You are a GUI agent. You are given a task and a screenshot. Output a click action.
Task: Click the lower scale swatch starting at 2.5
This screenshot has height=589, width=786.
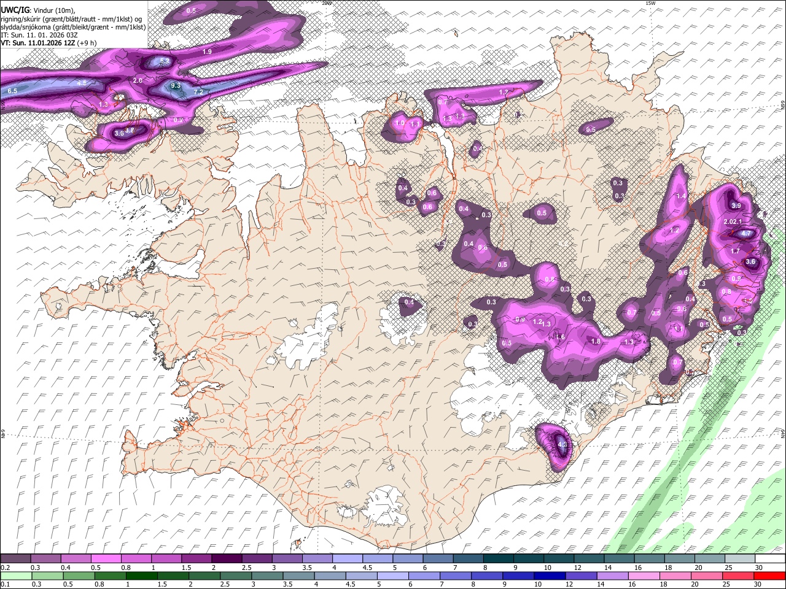tap(236, 576)
